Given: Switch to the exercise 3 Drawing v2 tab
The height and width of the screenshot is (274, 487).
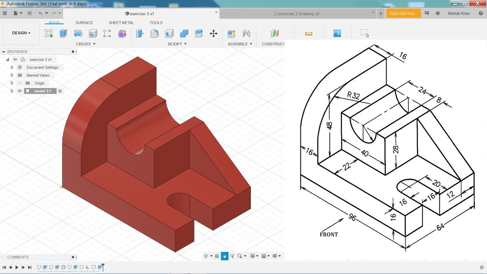Looking at the screenshot, I should tap(298, 14).
